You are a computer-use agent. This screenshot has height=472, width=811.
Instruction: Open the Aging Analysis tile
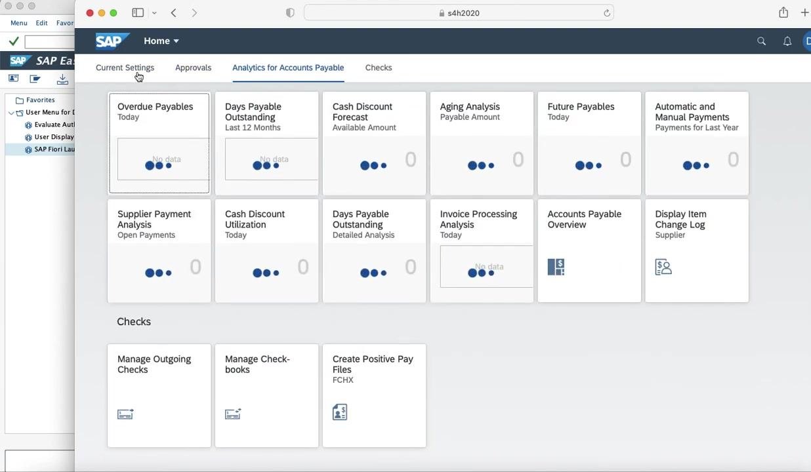coord(482,143)
